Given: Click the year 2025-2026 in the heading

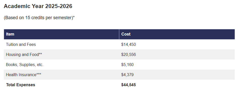Looking at the screenshot, I should pyautogui.click(x=59, y=6).
